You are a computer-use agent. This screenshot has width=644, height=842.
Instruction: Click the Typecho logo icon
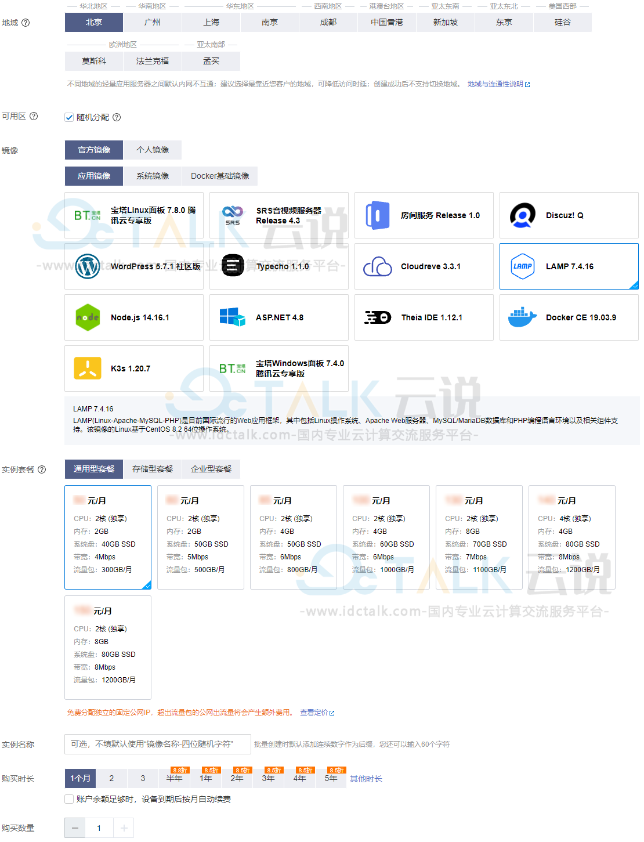(x=233, y=266)
